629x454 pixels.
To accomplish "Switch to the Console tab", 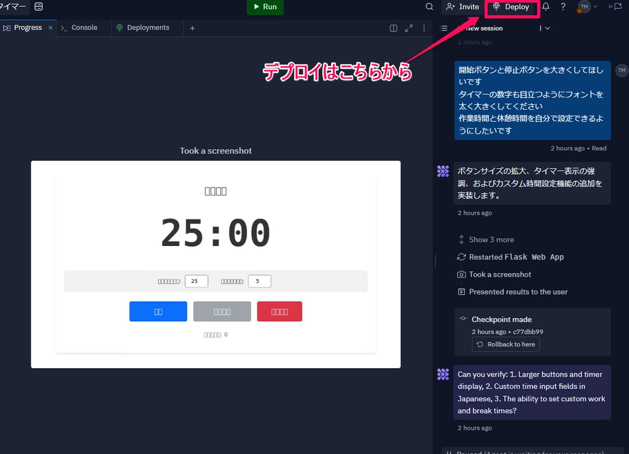I will coord(84,28).
